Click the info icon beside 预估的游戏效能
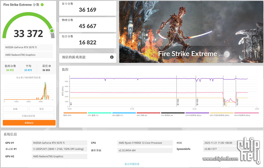Viewport: 264px width, 168px height. click(112, 57)
